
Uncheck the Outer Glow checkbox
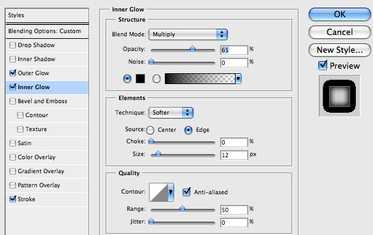pos(13,73)
